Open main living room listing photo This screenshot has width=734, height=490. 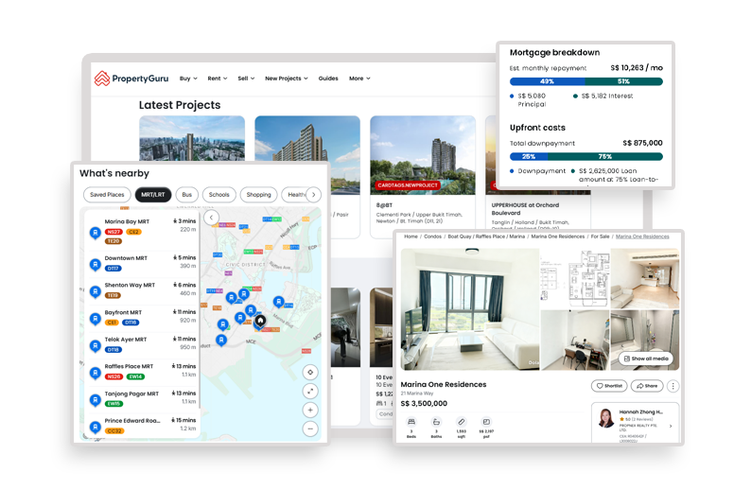470,309
